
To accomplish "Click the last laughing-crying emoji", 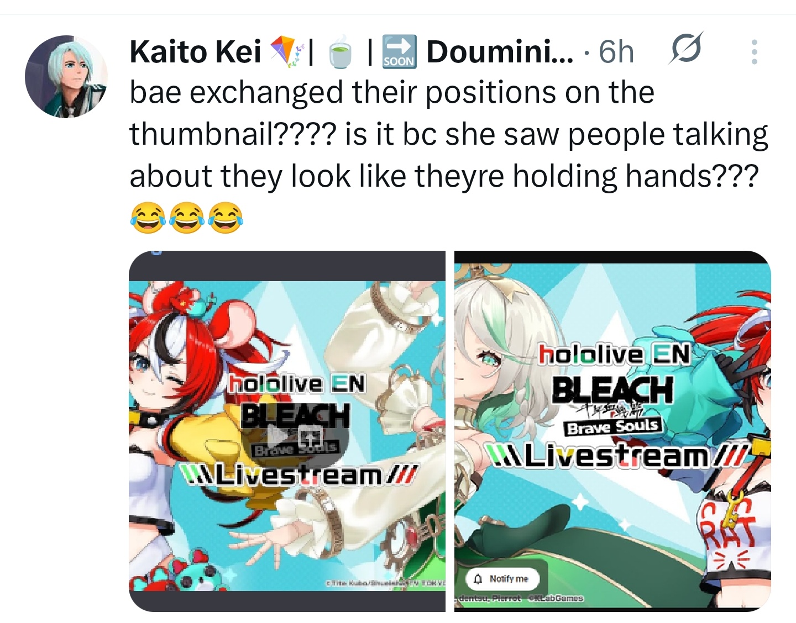I will [x=226, y=217].
